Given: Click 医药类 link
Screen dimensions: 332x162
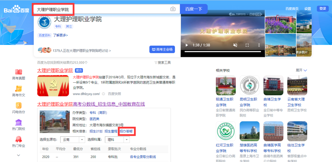Looking at the screenshot, I should coord(94,119).
